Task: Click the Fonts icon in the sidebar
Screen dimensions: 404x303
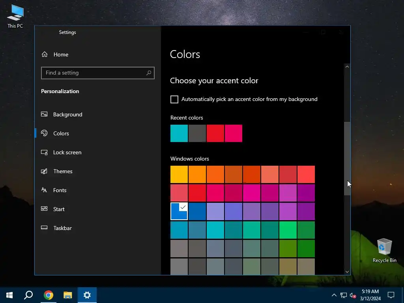Action: (x=44, y=190)
